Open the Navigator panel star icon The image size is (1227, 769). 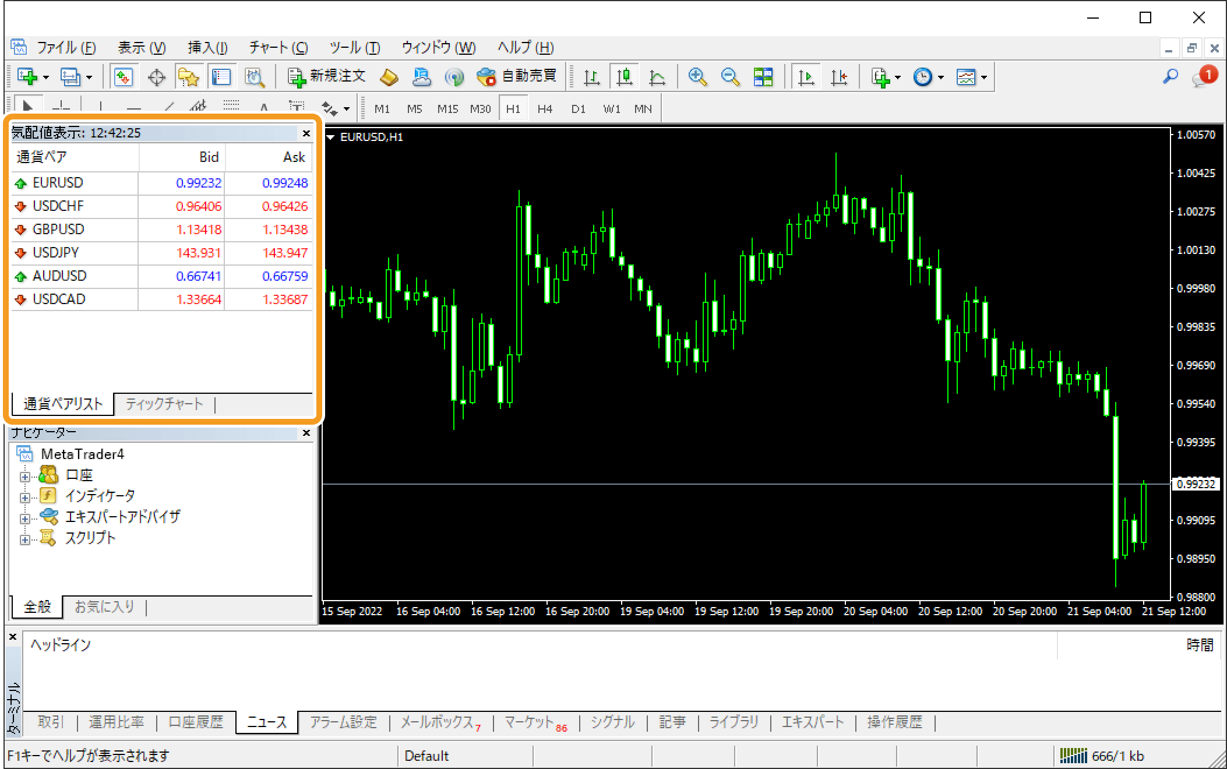(189, 77)
